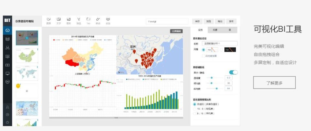Click the chart (图表) tool icon
The width and height of the screenshot is (311, 131).
pyautogui.click(x=49, y=20)
